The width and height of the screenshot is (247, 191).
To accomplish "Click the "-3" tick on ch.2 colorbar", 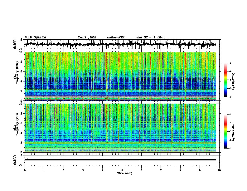I will pyautogui.click(x=230, y=115).
